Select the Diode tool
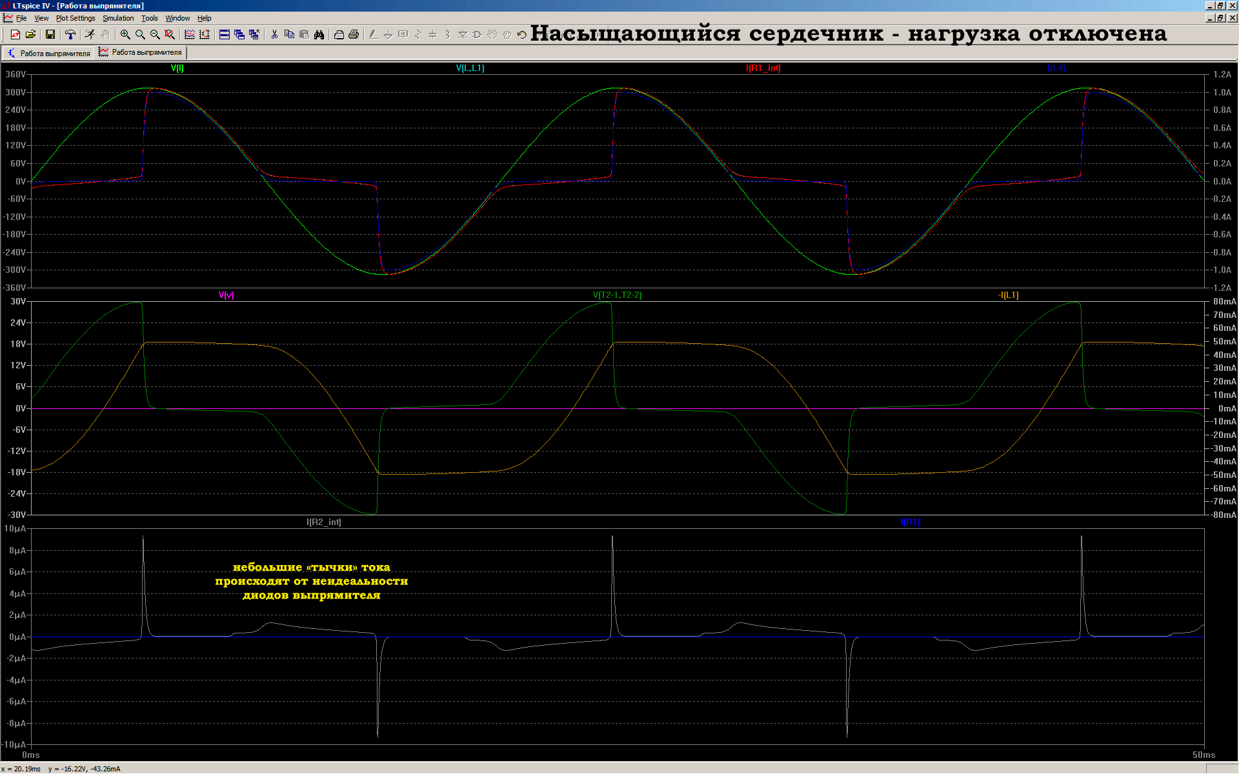The image size is (1239, 774). pyautogui.click(x=463, y=35)
